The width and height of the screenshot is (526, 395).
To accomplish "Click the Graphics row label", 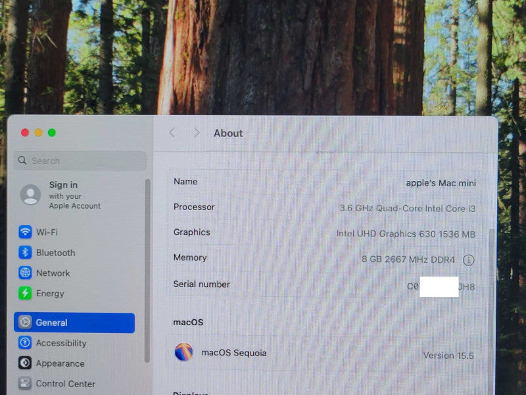I will tap(191, 232).
